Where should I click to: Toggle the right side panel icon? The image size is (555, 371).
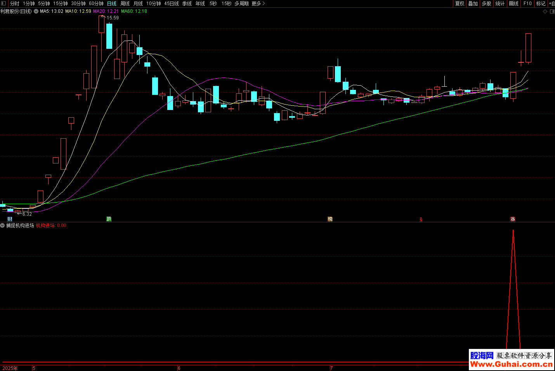tap(552, 12)
